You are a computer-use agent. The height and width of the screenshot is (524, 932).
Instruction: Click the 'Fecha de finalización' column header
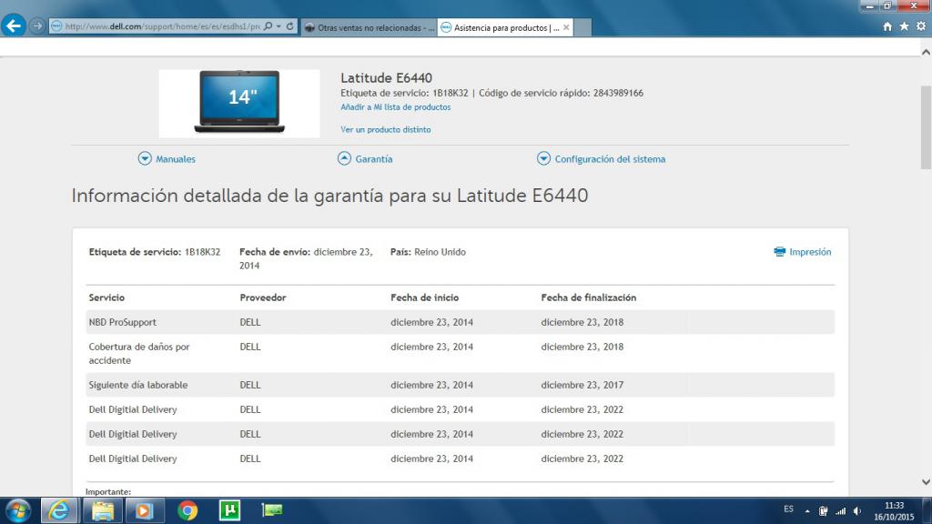589,297
